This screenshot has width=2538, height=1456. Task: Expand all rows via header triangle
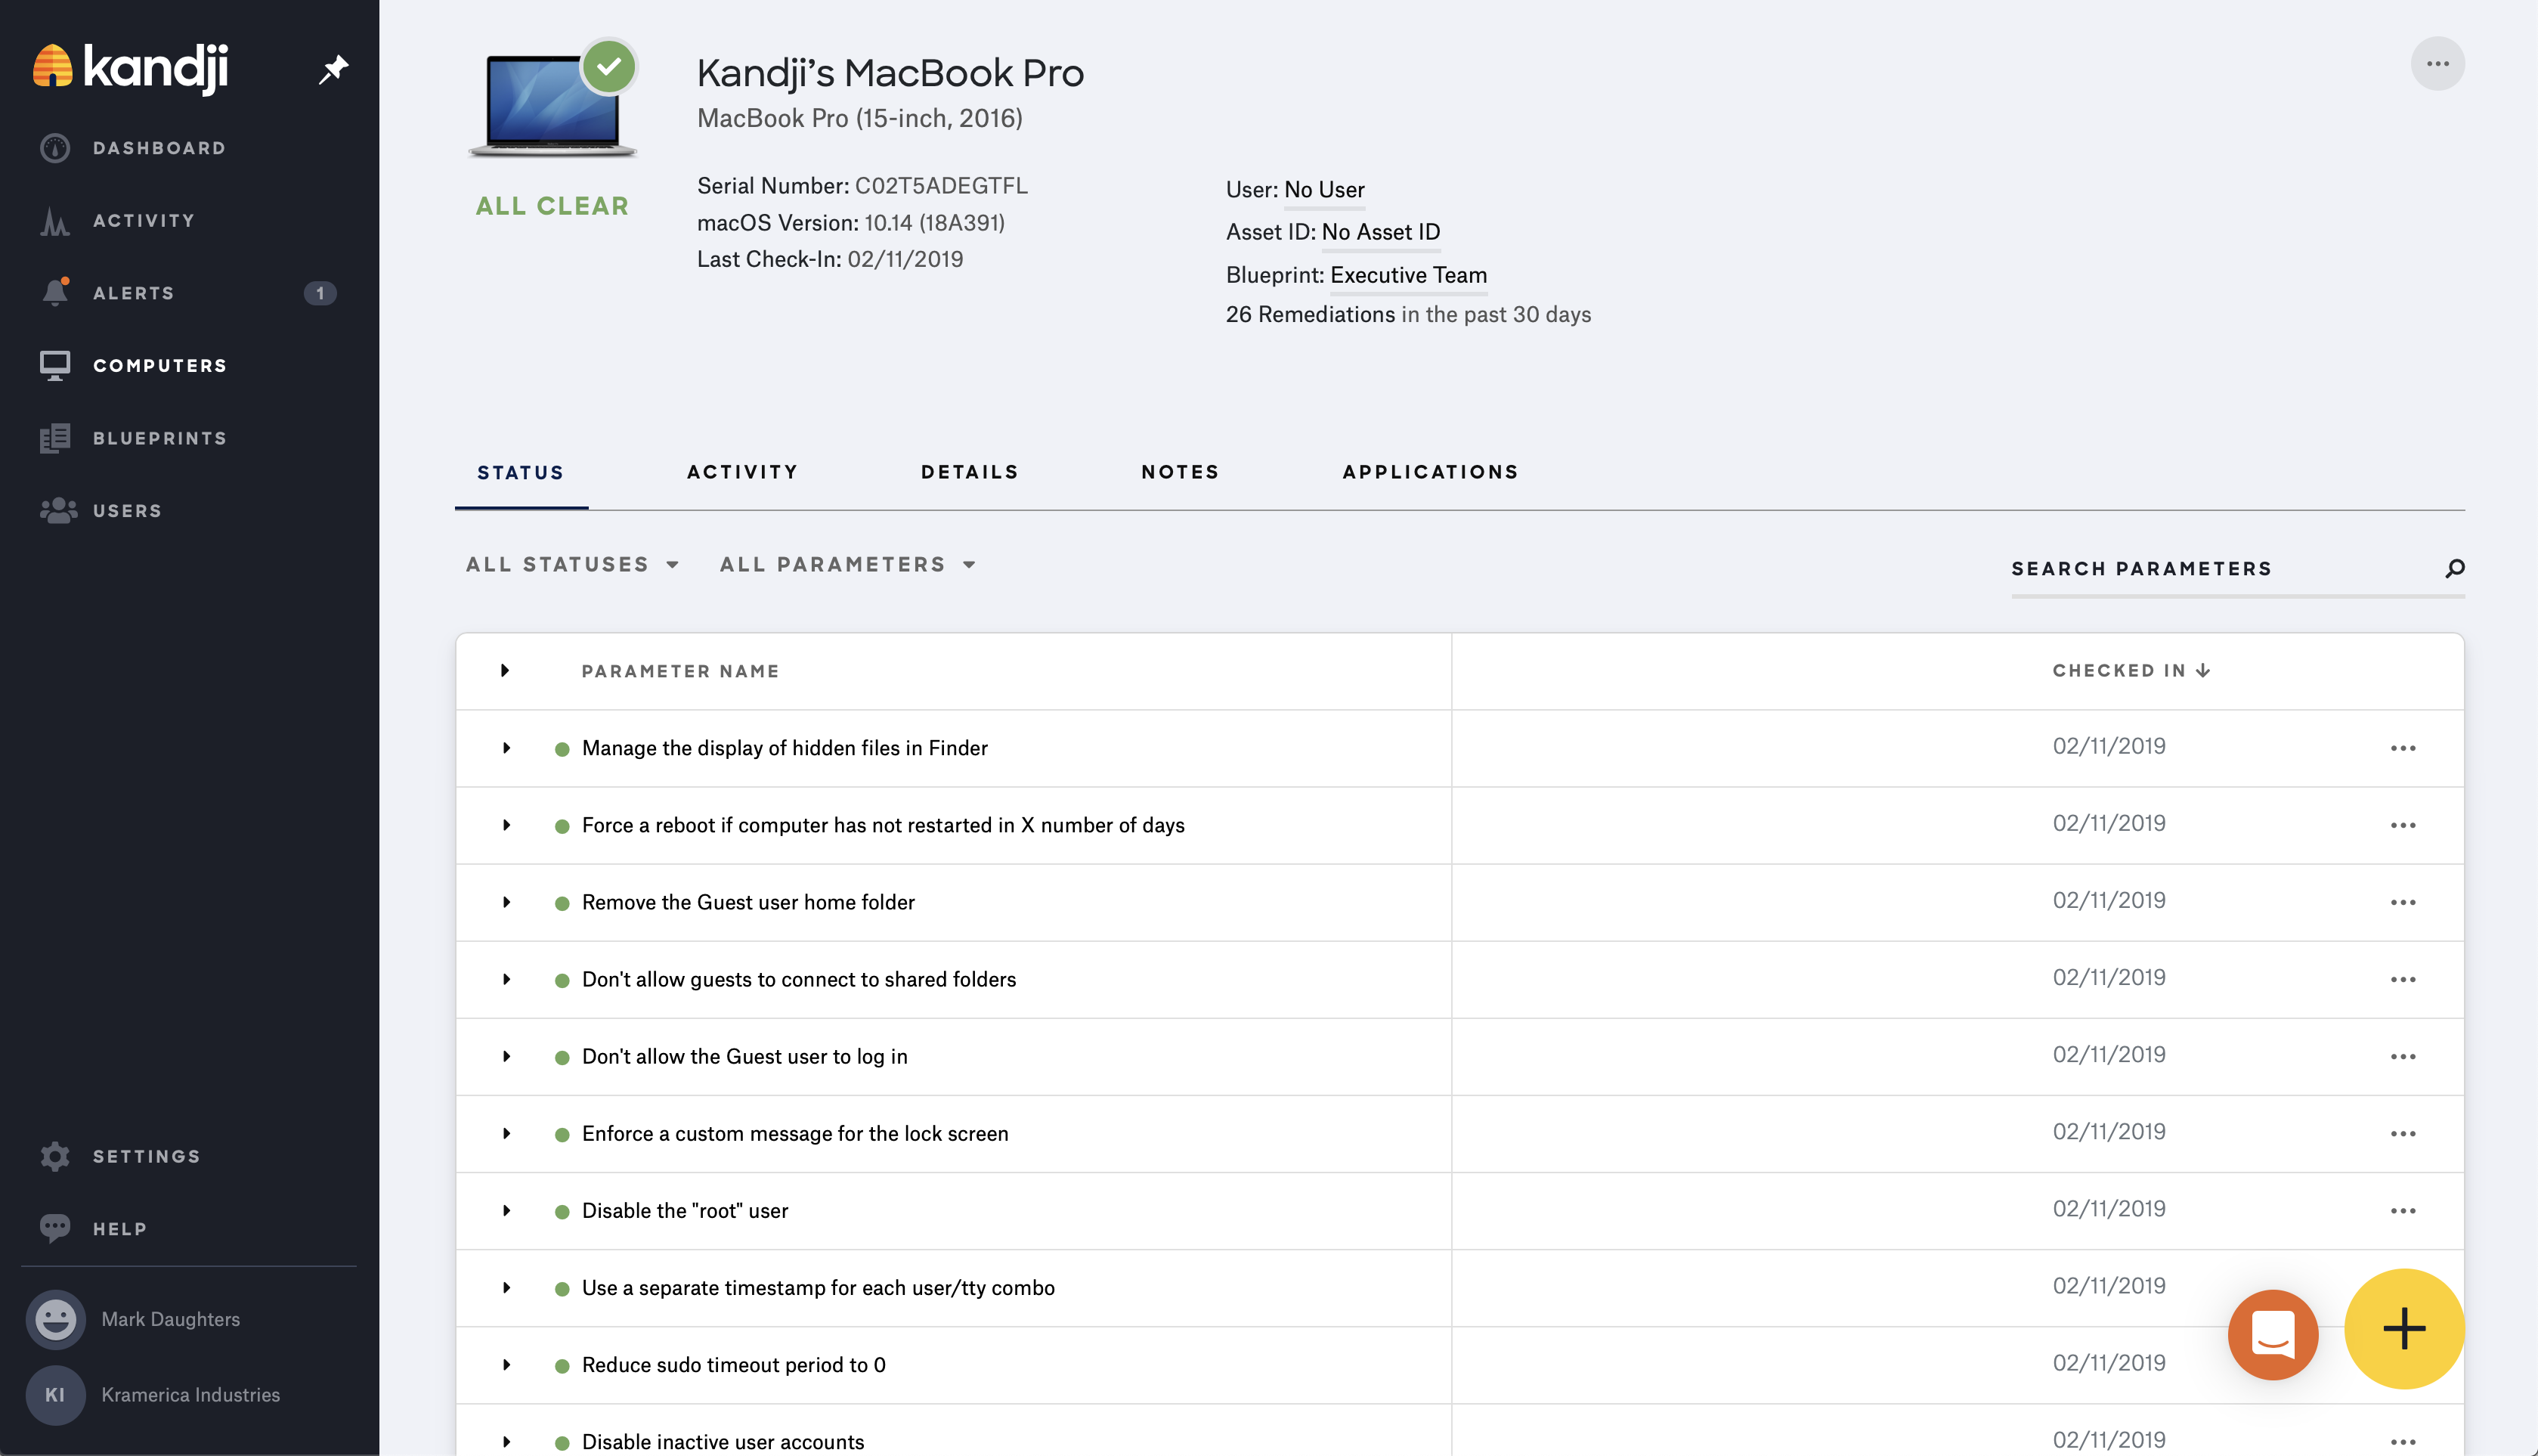(505, 671)
